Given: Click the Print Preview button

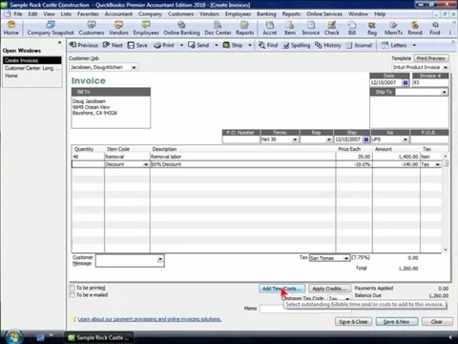Looking at the screenshot, I should [x=431, y=58].
